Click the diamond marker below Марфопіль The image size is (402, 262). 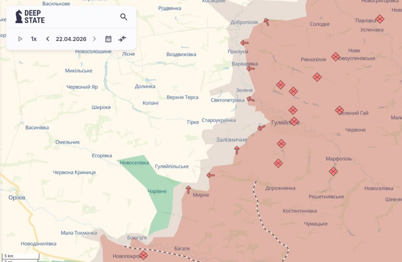coord(333,171)
